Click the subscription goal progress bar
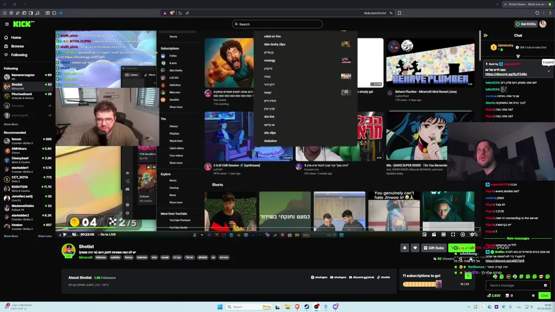 (x=422, y=284)
